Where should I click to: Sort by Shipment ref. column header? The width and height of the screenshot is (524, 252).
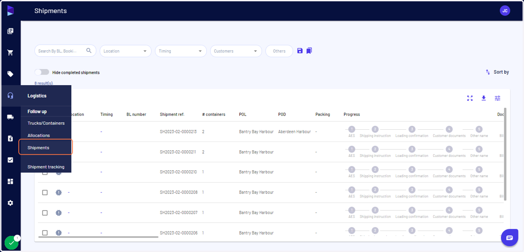(172, 114)
